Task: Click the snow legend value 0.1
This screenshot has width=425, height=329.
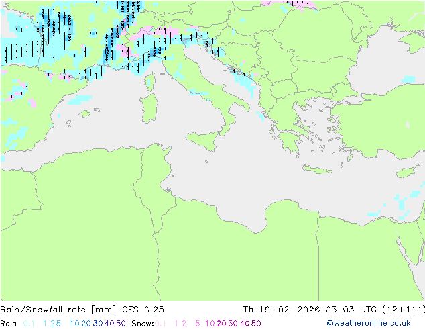Action: pos(160,324)
